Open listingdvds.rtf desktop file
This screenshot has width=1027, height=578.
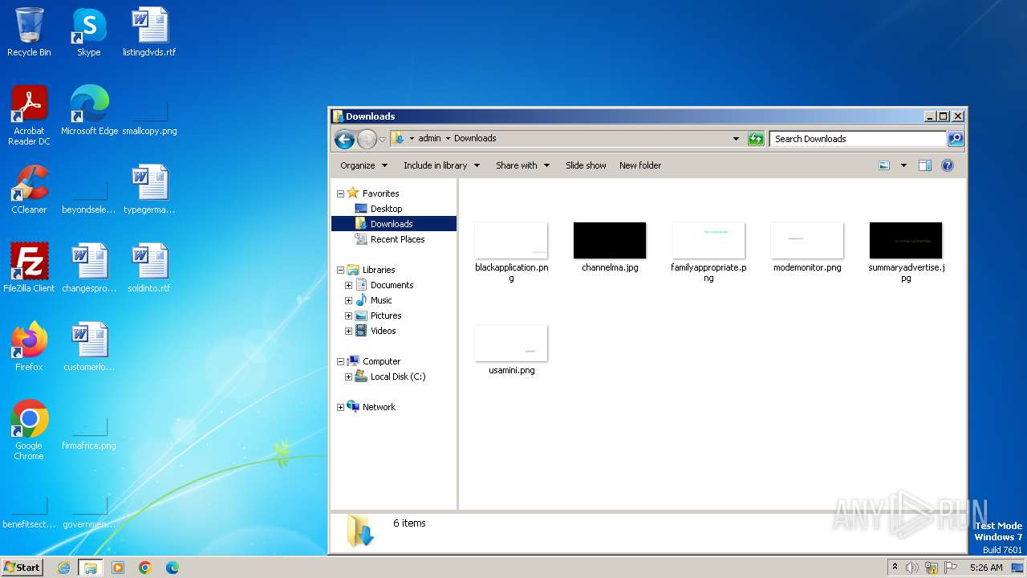(x=149, y=32)
